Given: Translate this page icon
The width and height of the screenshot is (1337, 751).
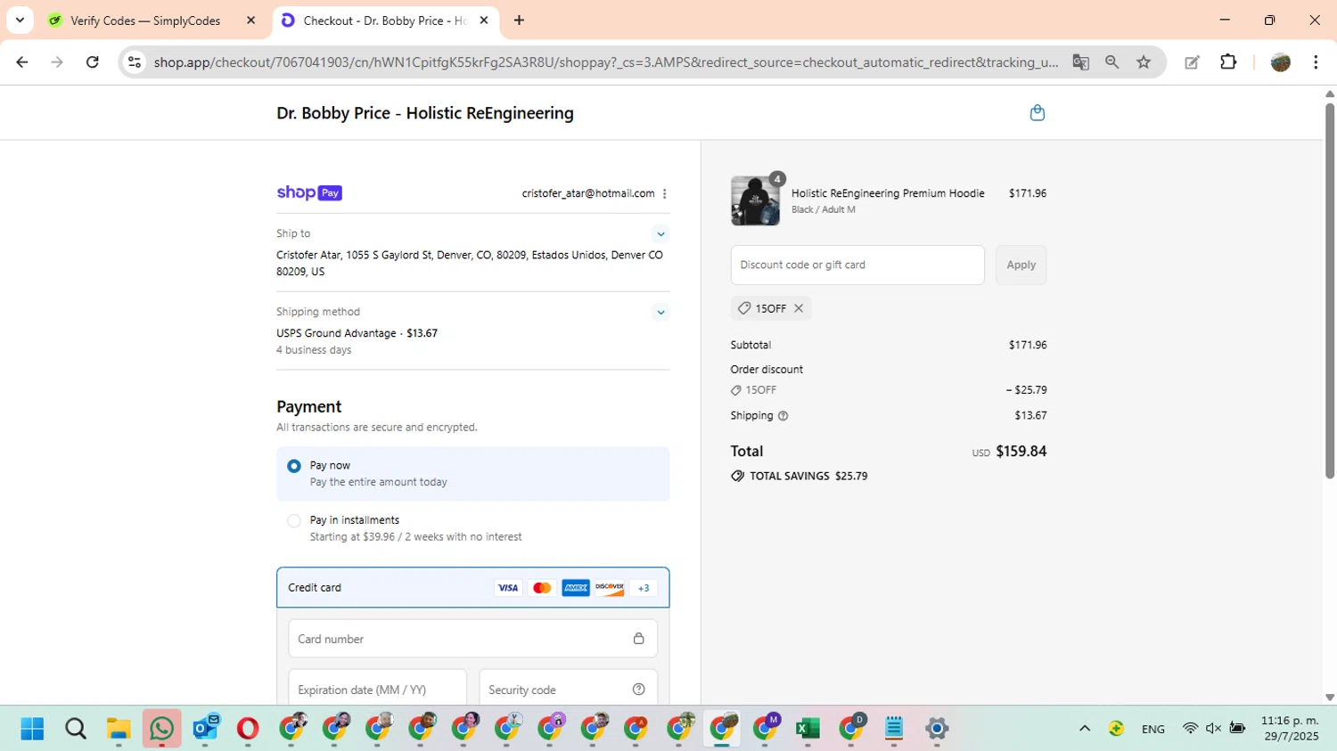Looking at the screenshot, I should [1080, 62].
